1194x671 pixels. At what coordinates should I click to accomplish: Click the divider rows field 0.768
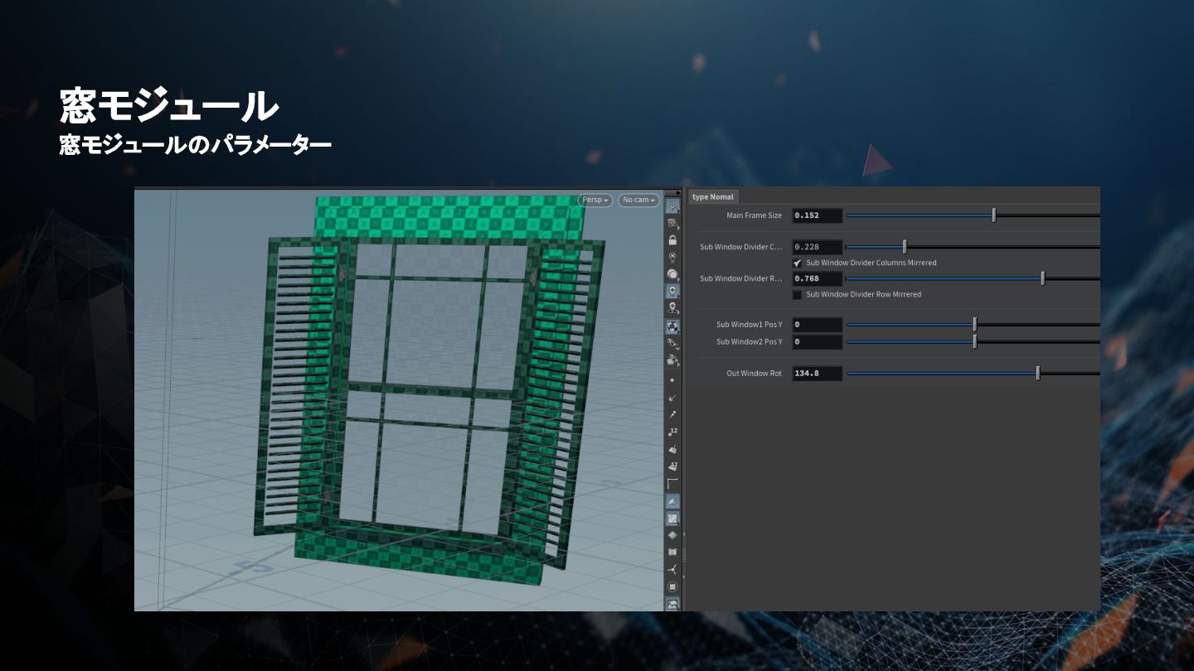pyautogui.click(x=818, y=278)
